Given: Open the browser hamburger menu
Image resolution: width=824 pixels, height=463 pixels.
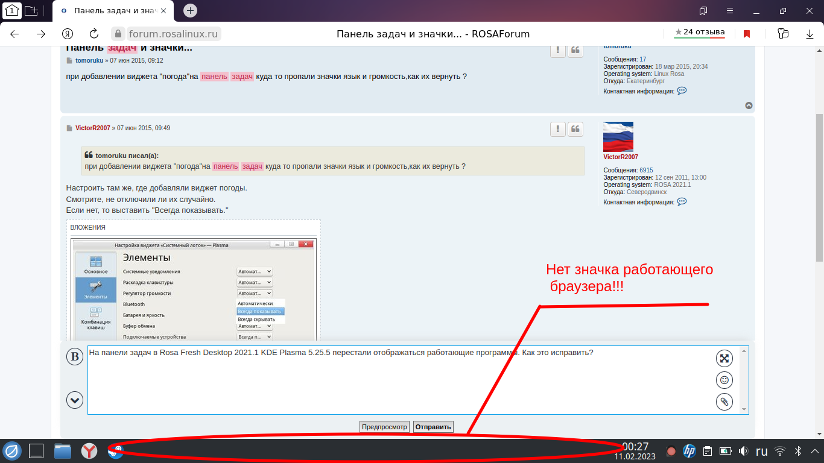Looking at the screenshot, I should coord(730,10).
